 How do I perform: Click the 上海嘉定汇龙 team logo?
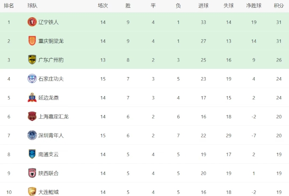click(32, 116)
